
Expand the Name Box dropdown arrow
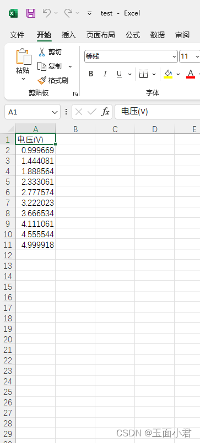(x=55, y=112)
